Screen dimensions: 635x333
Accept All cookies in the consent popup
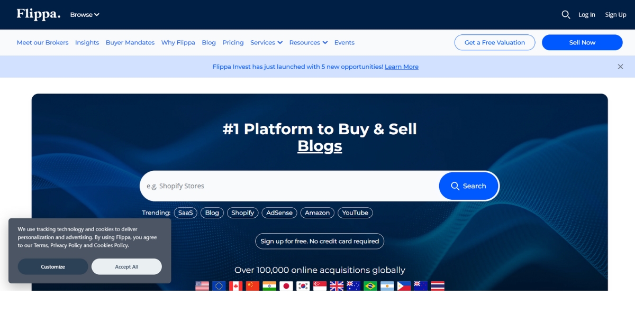126,267
